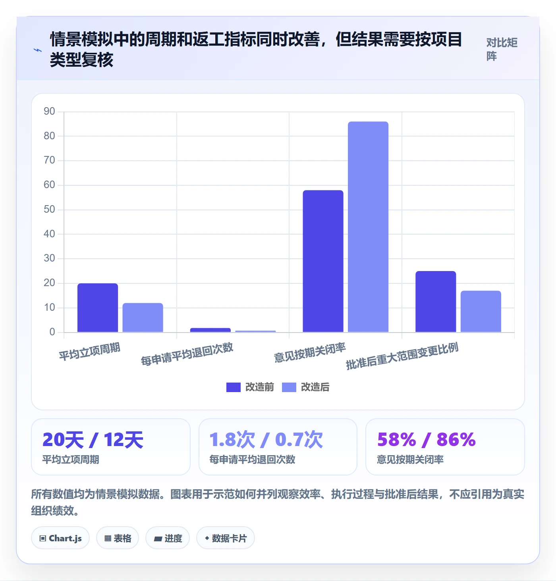Click the 数据卡片 tag chip
The image size is (556, 581).
coord(226,538)
